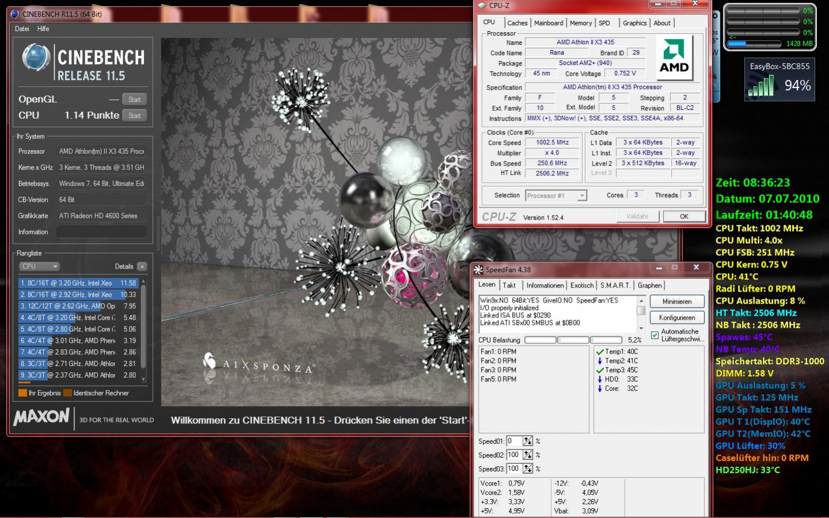Click the blue down arrow beside Core
829x518 pixels.
click(x=600, y=388)
